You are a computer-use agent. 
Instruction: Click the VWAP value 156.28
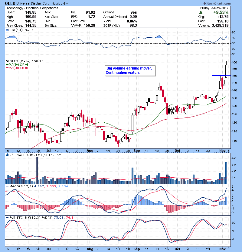pos(90,26)
